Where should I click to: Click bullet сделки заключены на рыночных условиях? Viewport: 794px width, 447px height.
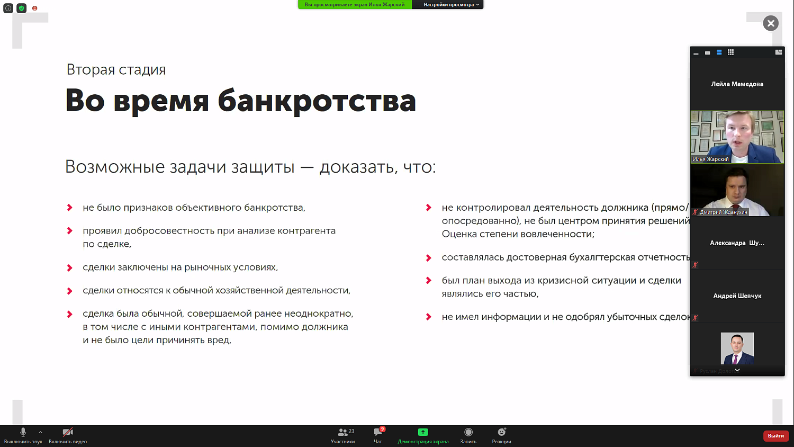(x=180, y=267)
